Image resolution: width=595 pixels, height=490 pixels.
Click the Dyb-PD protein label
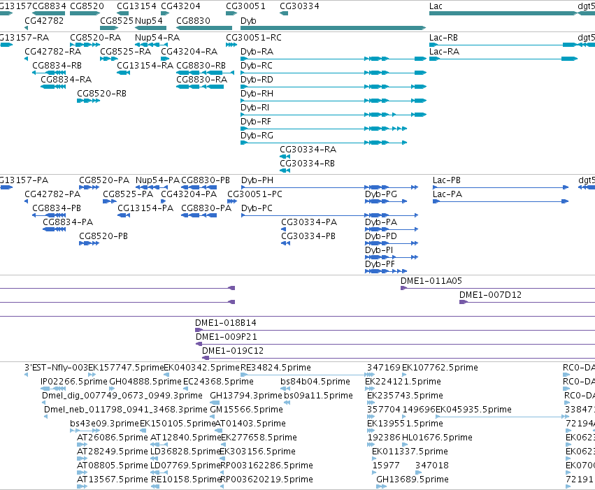pos(381,236)
